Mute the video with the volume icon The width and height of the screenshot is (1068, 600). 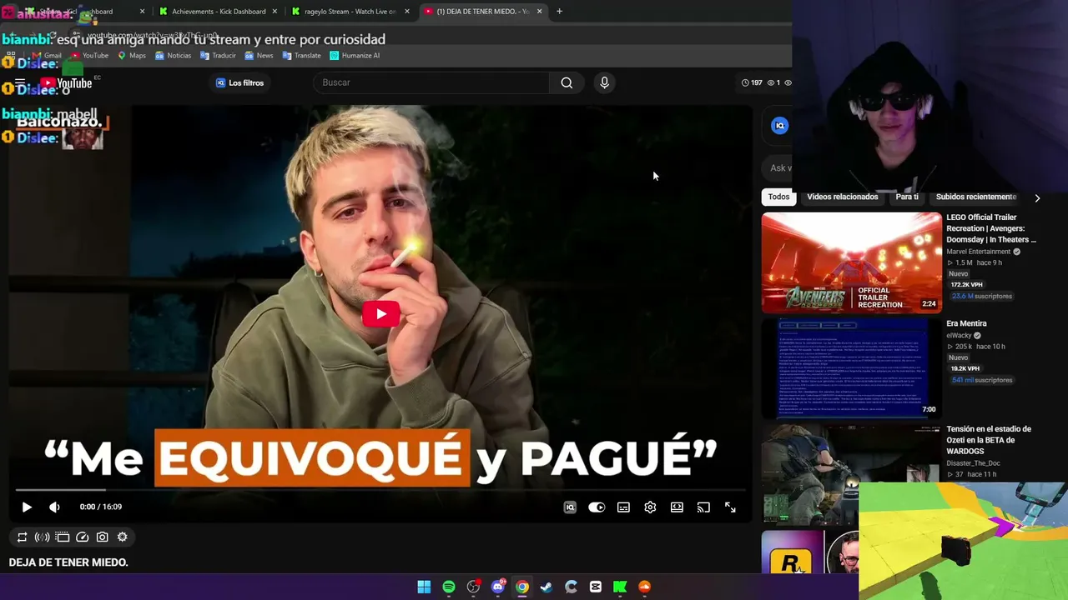click(x=54, y=507)
